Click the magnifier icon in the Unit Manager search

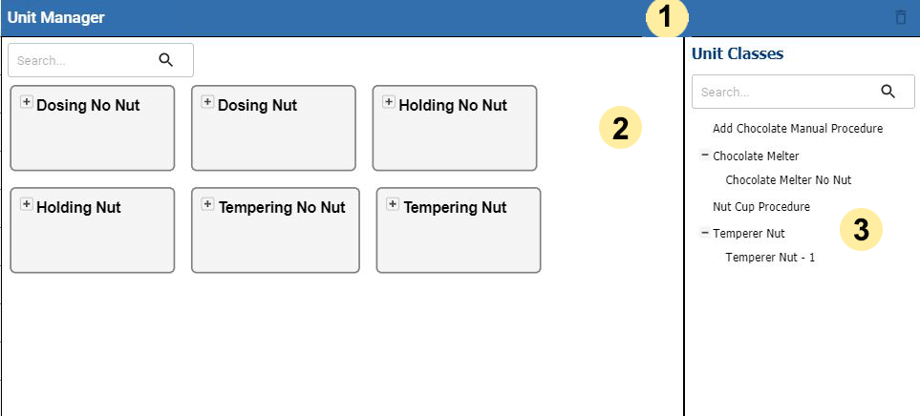[165, 60]
